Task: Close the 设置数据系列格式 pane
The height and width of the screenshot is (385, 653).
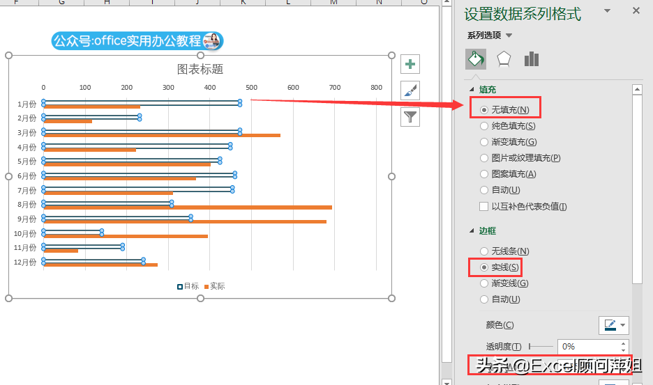Action: 636,11
